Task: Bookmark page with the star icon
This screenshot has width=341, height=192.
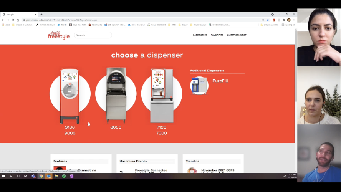Action: tap(268, 20)
